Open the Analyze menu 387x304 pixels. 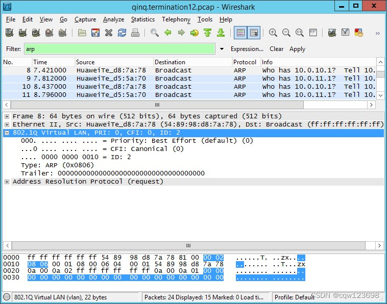point(113,19)
